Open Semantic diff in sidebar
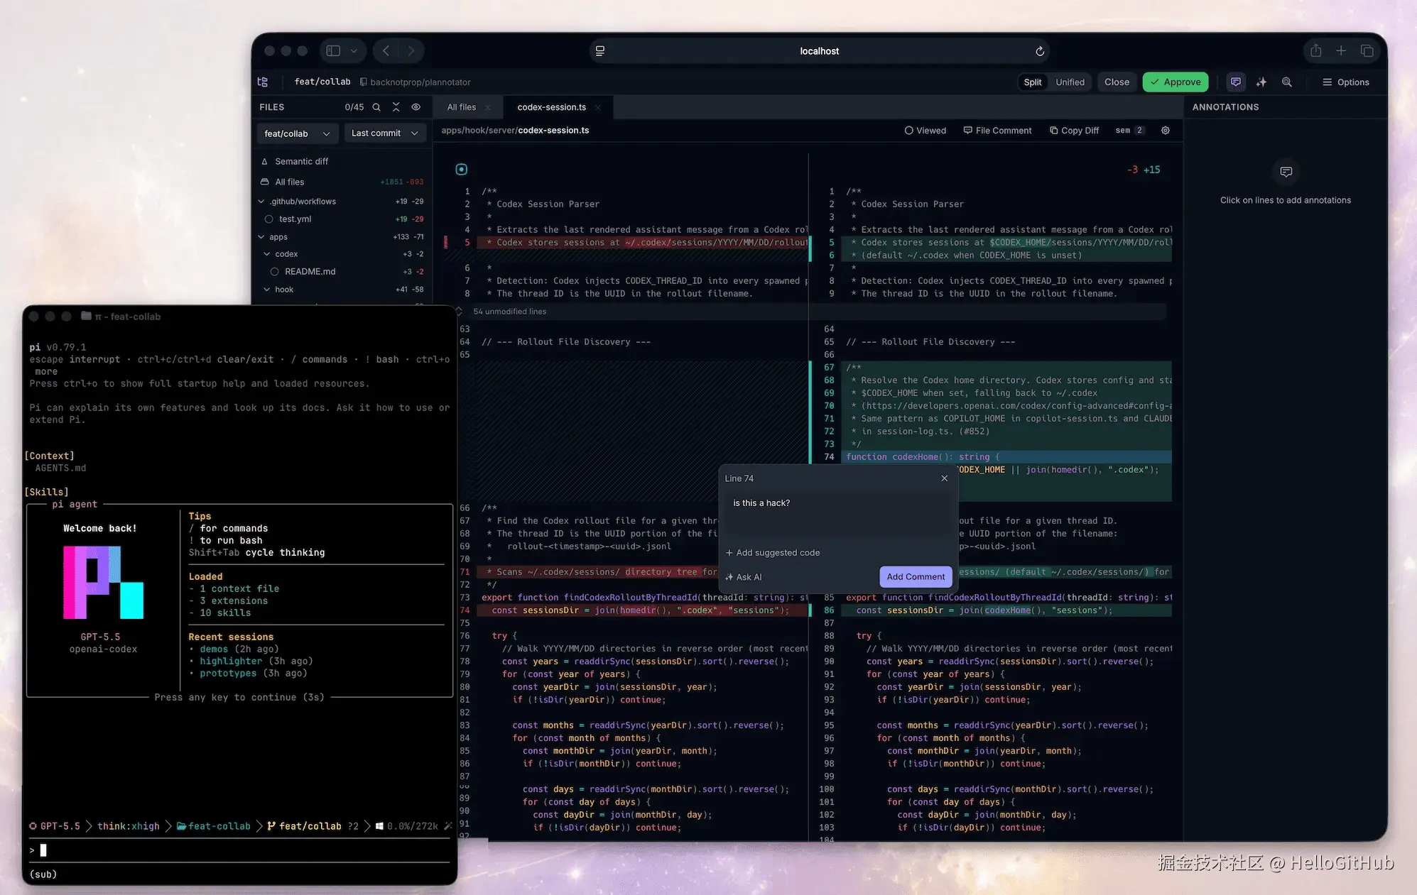 [301, 162]
